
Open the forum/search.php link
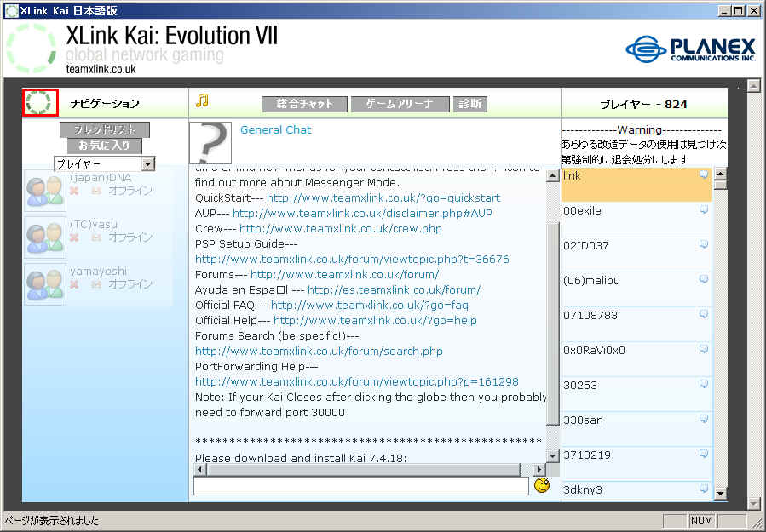(x=319, y=352)
